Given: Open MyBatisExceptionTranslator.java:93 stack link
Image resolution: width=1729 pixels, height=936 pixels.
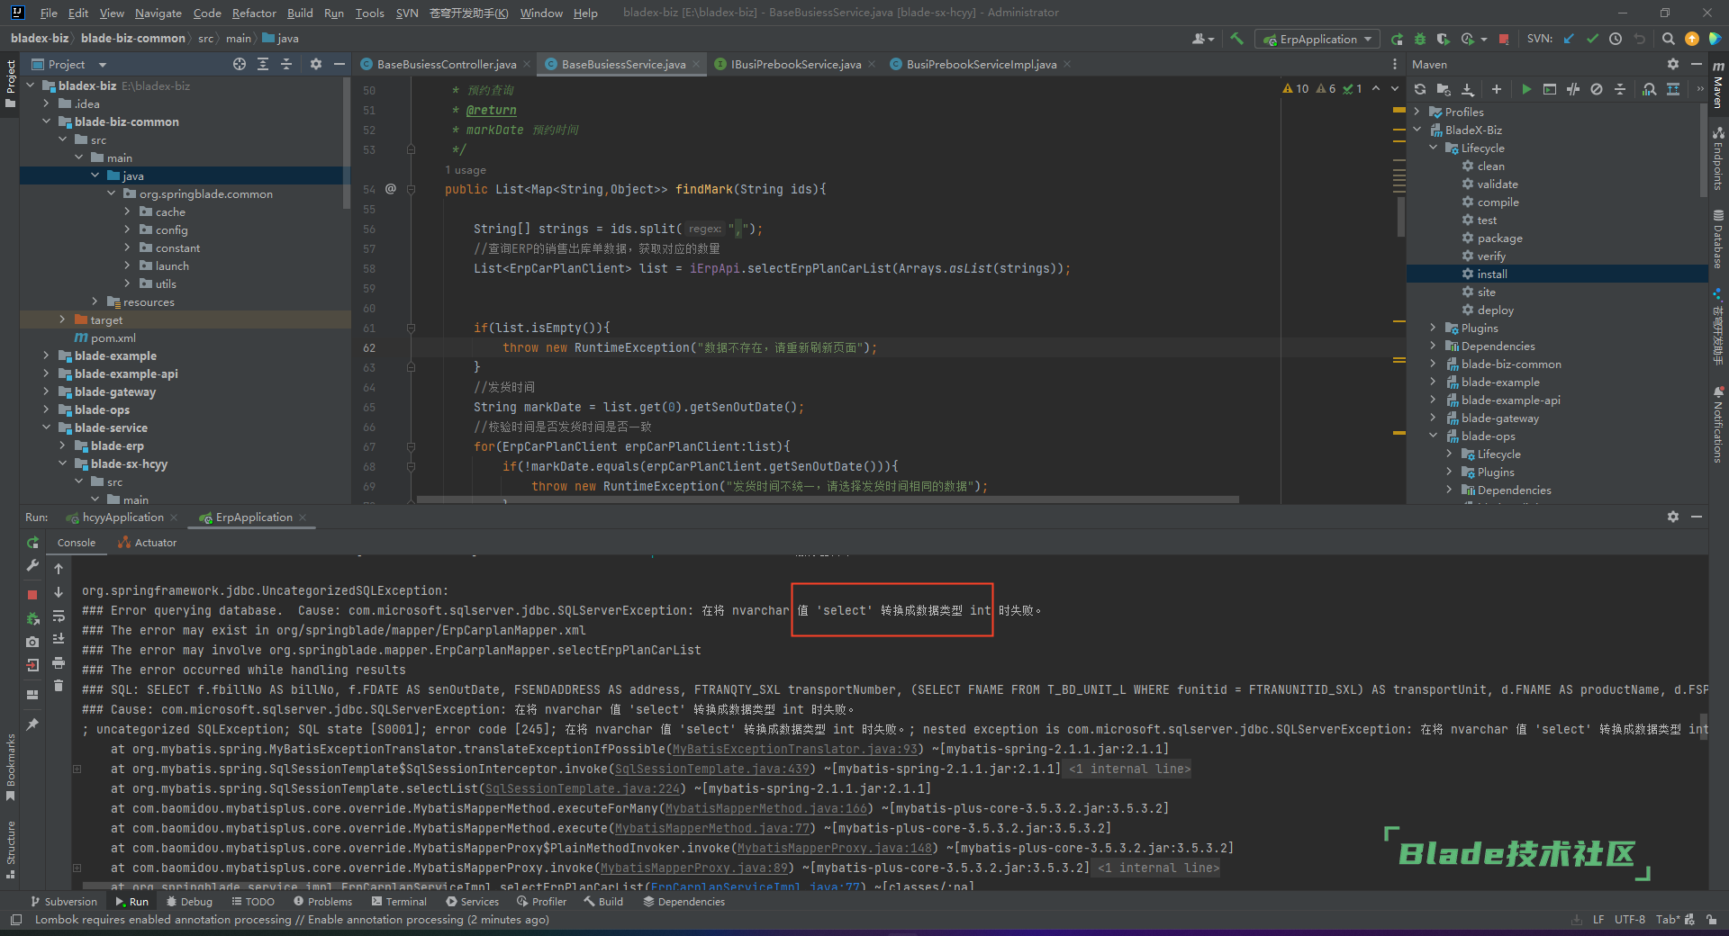Looking at the screenshot, I should click(795, 749).
